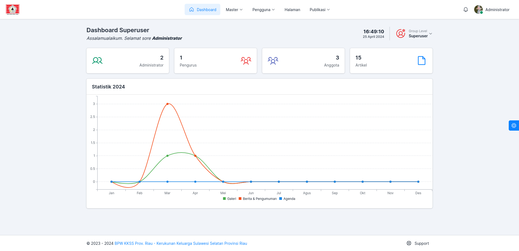Click the green Administrator users icon

pyautogui.click(x=97, y=61)
